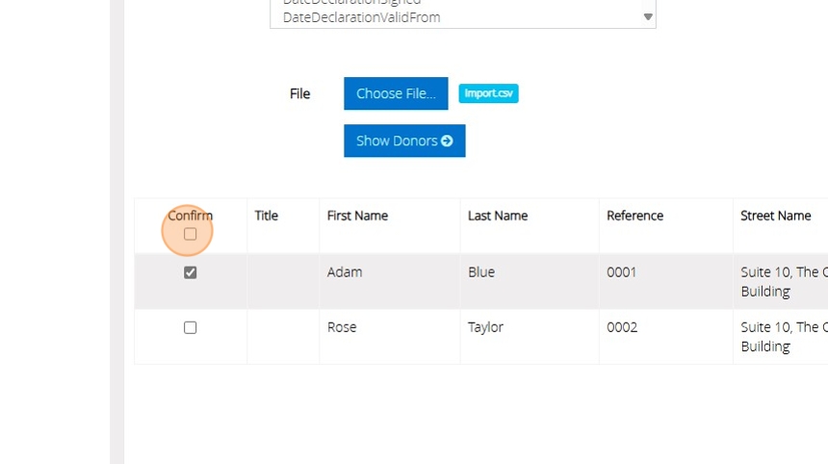This screenshot has width=828, height=464.
Task: Click the Street Name column header
Action: pyautogui.click(x=775, y=216)
